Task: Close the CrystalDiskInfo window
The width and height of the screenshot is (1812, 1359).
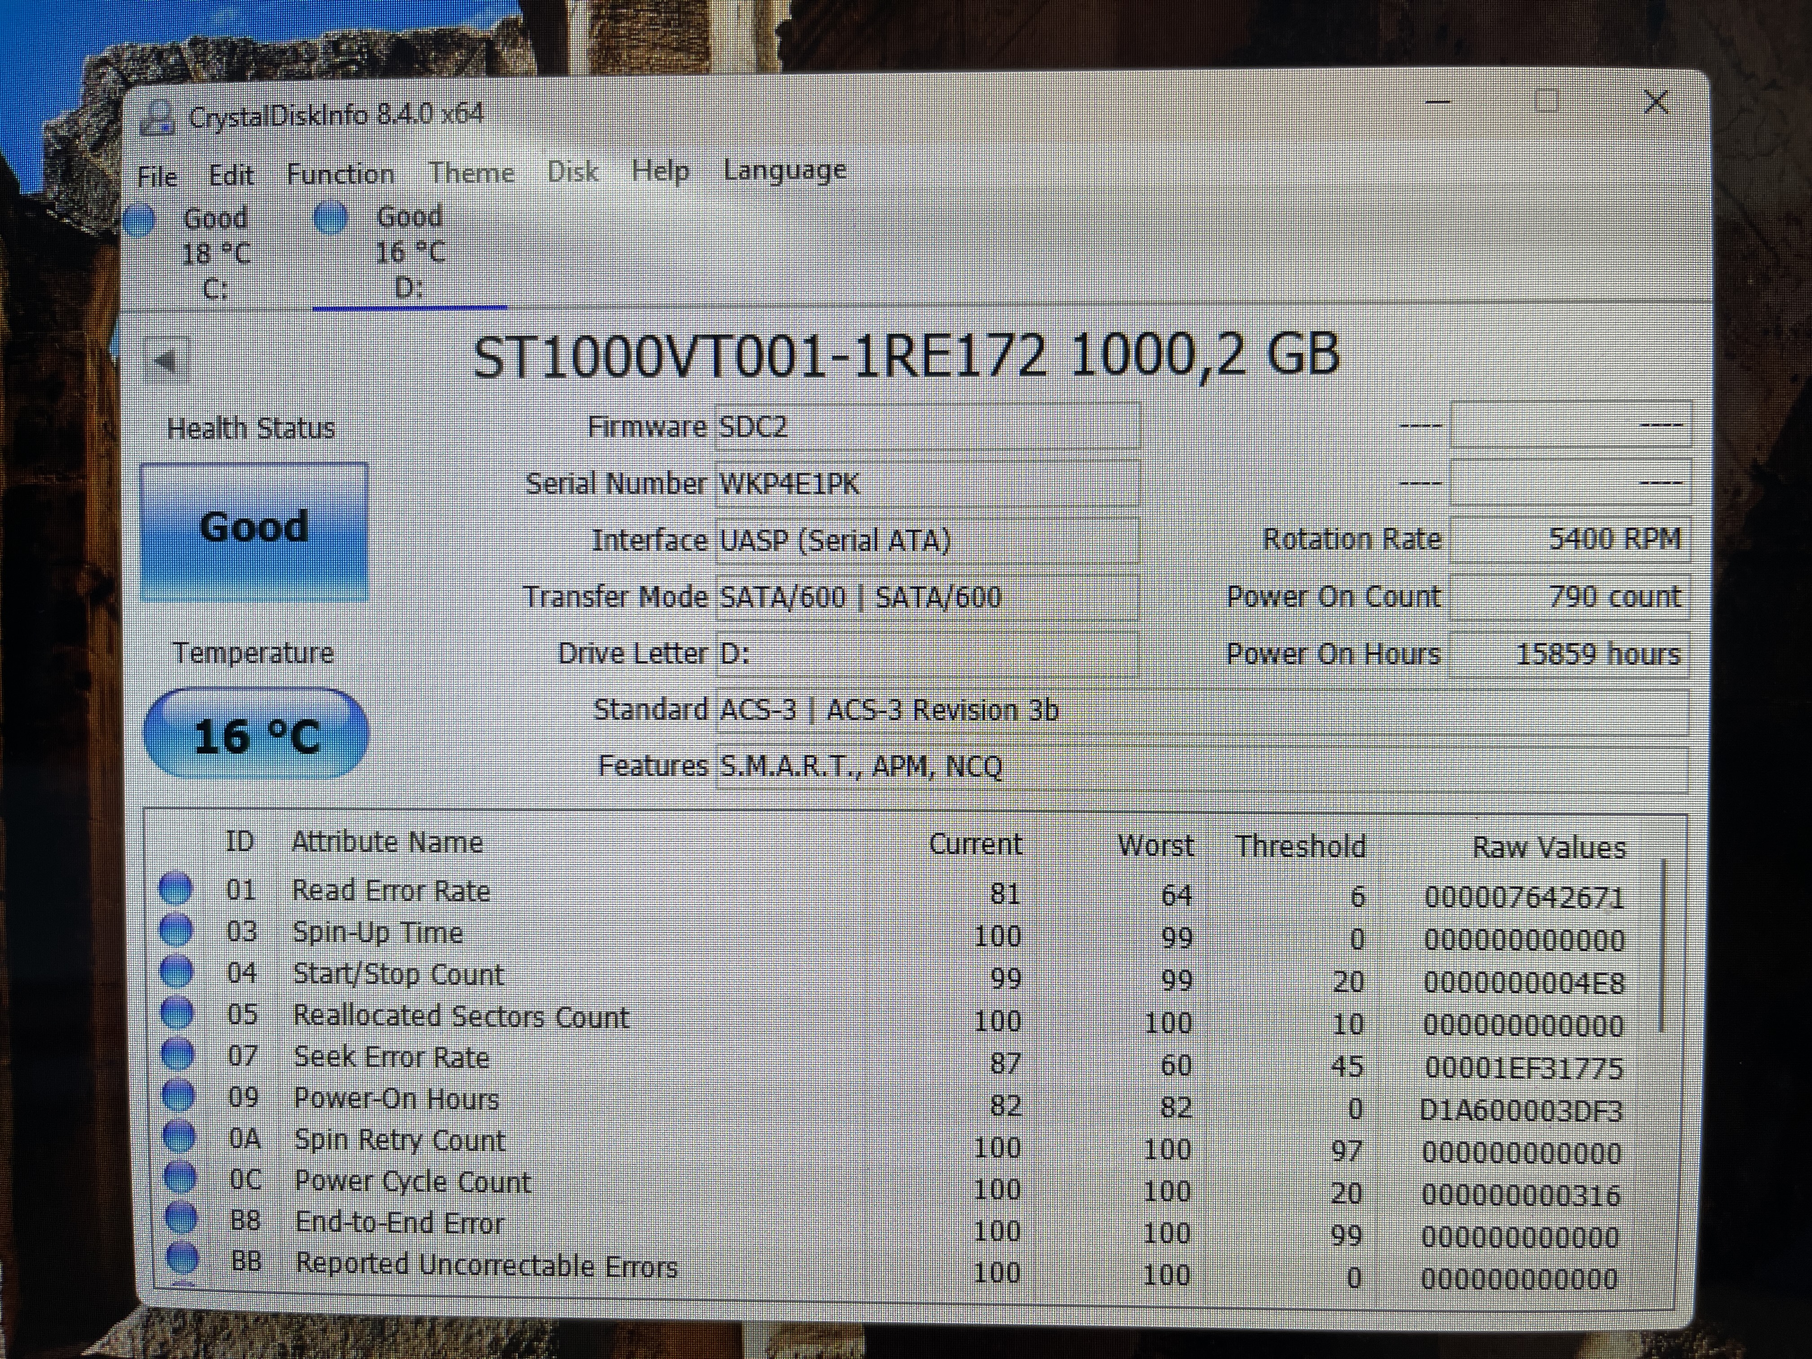Action: tap(1657, 102)
